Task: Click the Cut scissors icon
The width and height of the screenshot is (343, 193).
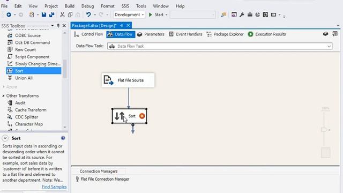Action: click(62, 14)
